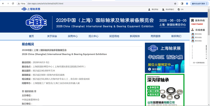Select the 联系我们 navigation item
The image size is (210, 106).
pyautogui.click(x=176, y=36)
